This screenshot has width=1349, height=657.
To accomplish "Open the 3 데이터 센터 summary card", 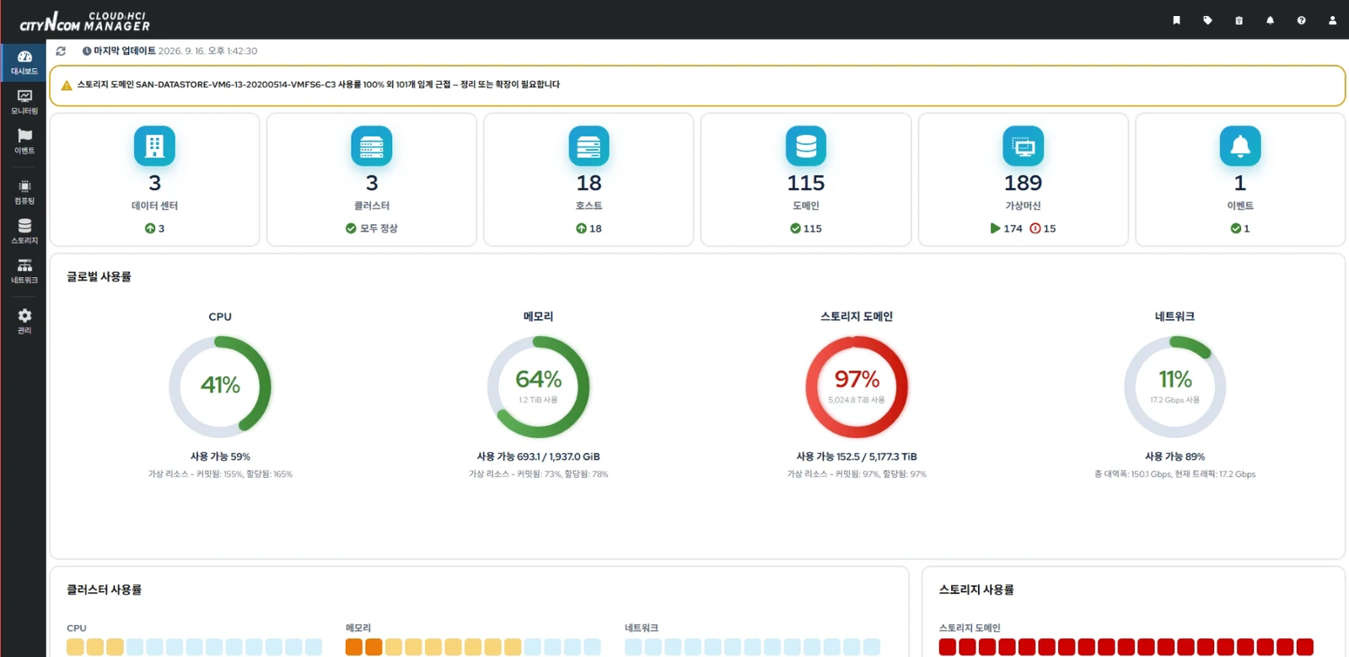I will (154, 179).
